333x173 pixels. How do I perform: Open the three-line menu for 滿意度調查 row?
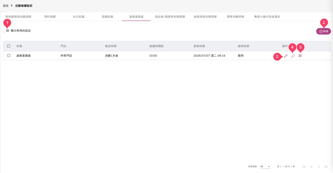point(300,56)
